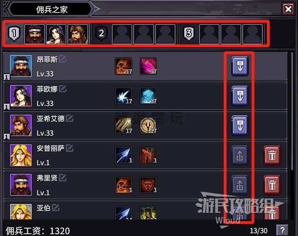Click 昂菲斯's orange skull skill icon
Screen dimensions: 298x236
(123, 66)
